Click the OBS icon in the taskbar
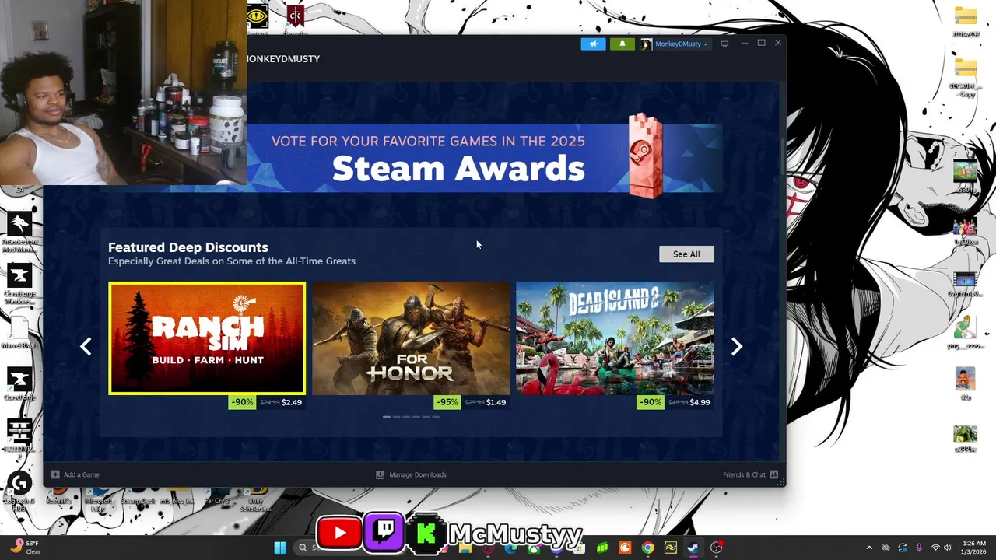 pyautogui.click(x=716, y=548)
